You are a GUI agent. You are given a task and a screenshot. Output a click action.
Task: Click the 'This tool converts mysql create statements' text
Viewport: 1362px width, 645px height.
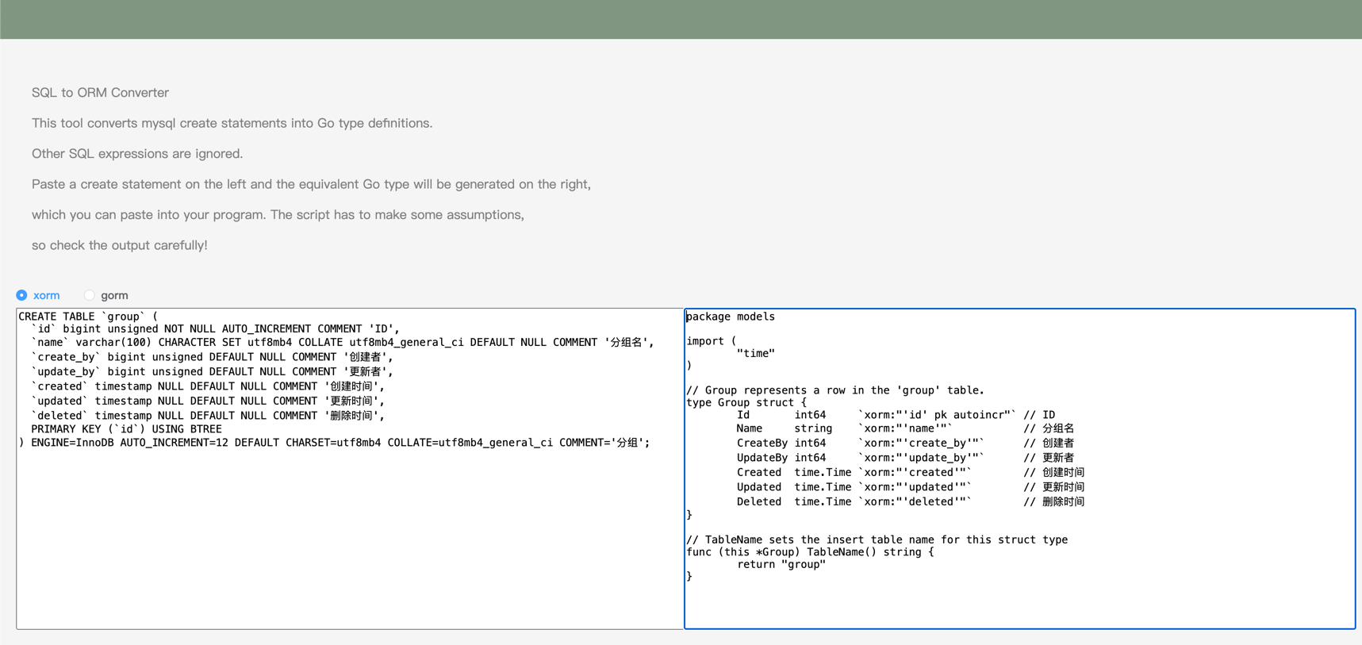pos(232,123)
